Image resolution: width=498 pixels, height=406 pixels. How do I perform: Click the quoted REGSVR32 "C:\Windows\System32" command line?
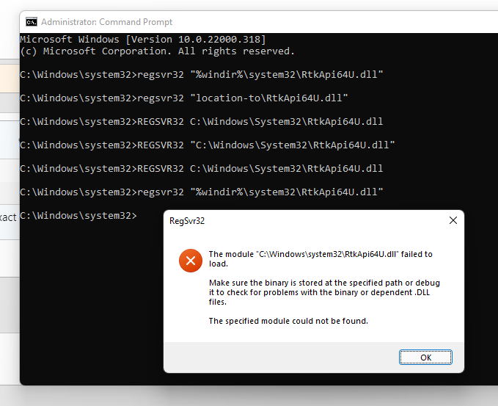(208, 145)
